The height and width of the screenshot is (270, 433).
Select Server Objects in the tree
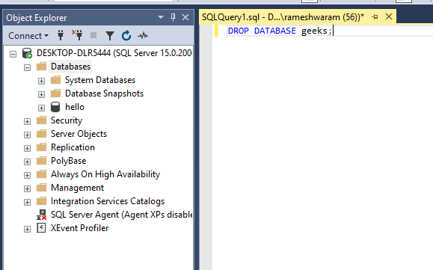coord(79,134)
